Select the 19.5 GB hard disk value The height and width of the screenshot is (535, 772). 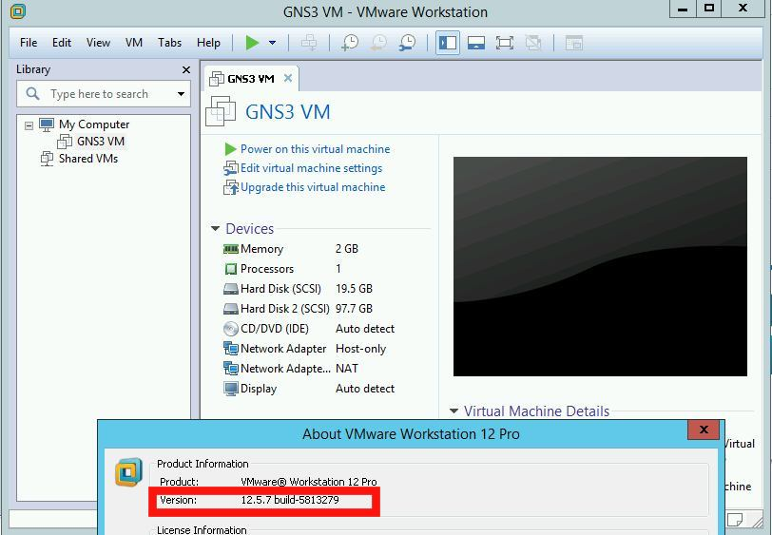[x=354, y=289]
